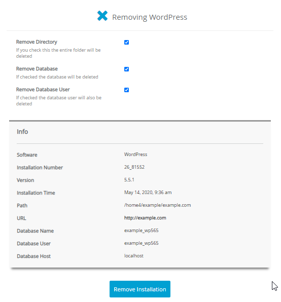Click 'If checked the database will be deleted' text

57,77
